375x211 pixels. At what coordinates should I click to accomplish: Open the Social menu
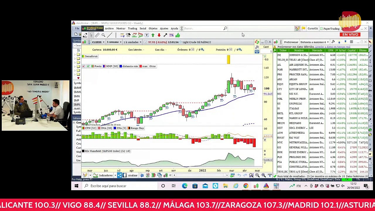click(143, 28)
